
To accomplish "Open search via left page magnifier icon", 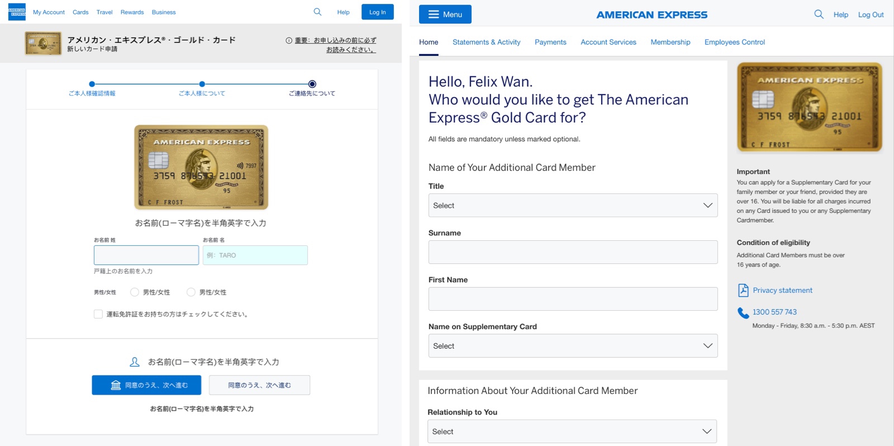I will click(x=317, y=12).
